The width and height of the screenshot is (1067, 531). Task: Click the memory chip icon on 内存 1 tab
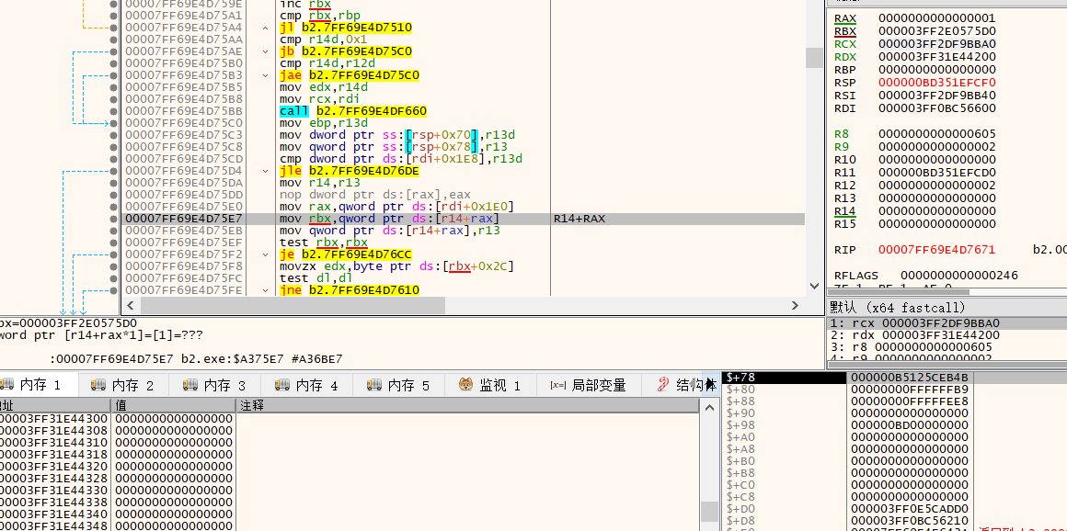(x=7, y=385)
